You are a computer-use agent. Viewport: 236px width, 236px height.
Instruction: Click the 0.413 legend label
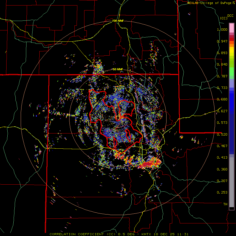[222, 158]
